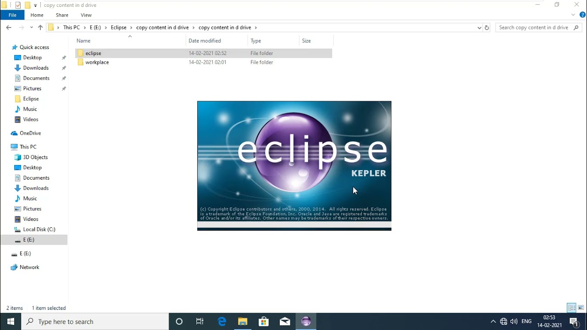Click the E (E:) breadcrumb in the address bar
The height and width of the screenshot is (330, 587).
[95, 27]
